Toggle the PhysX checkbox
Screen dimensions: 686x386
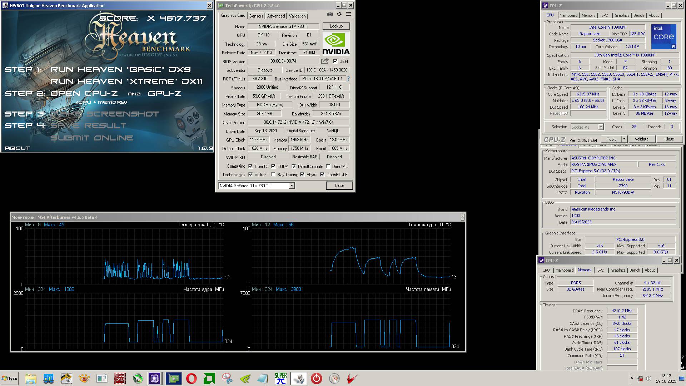[302, 175]
